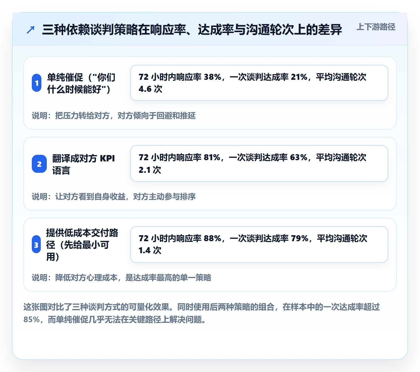This screenshot has width=420, height=372.
Task: Click the stats box with 响应率 81%
Action: tap(259, 163)
